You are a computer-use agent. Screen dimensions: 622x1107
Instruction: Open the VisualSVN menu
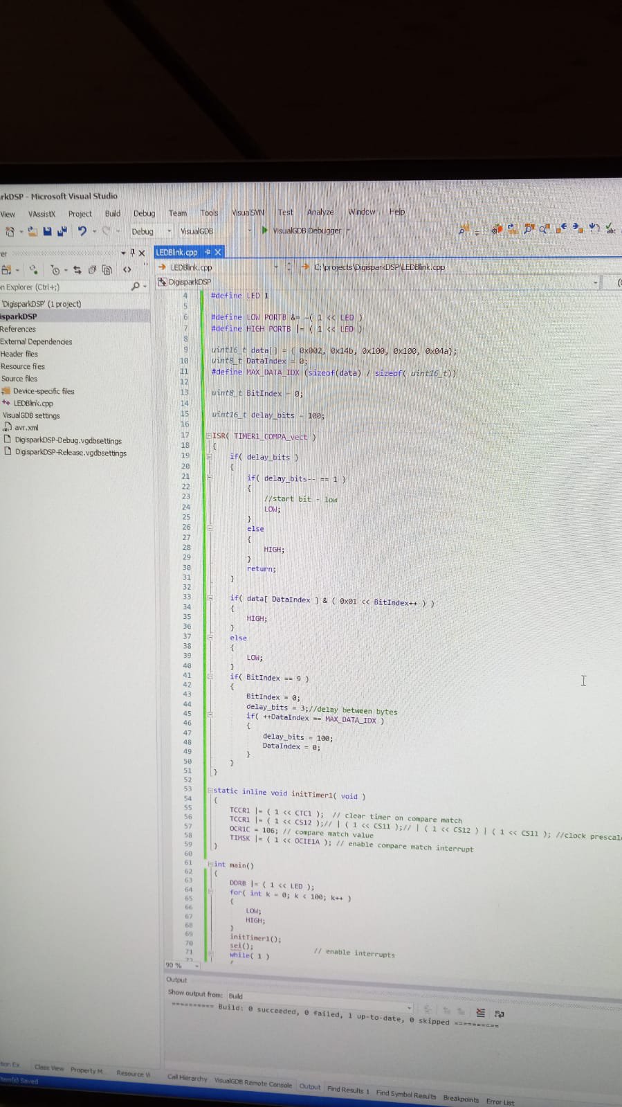248,213
